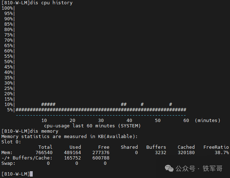The image size is (230, 178).
Task: Click the 5% row of hash bars
Action: (x=101, y=110)
